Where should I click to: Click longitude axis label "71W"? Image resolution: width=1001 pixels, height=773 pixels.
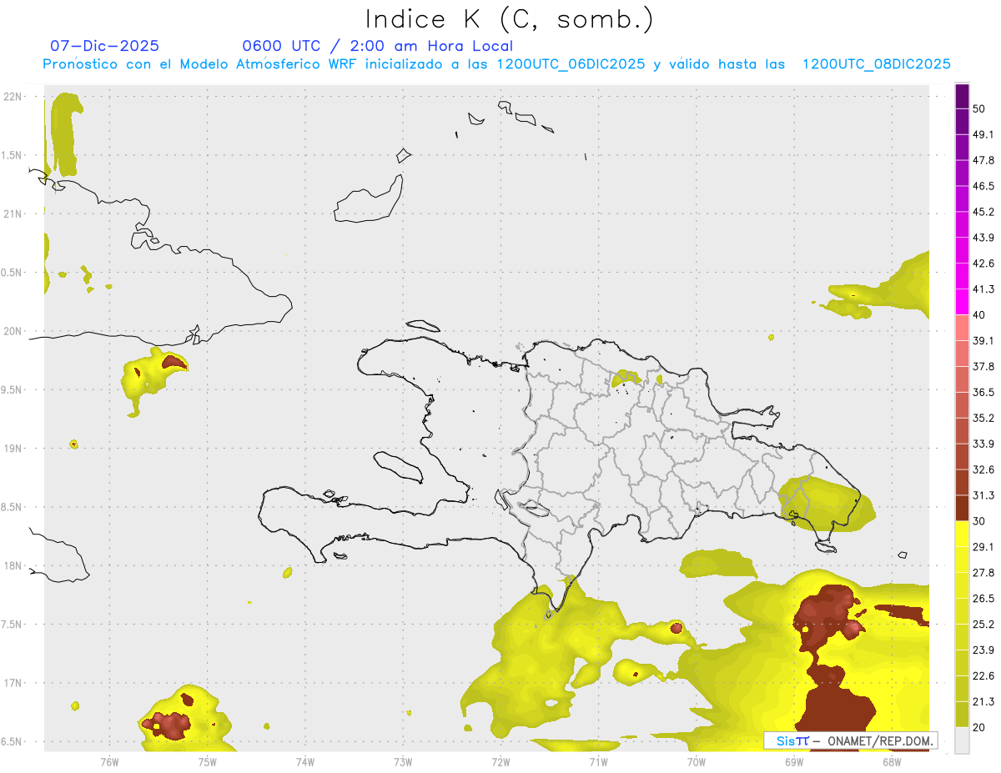(x=598, y=762)
